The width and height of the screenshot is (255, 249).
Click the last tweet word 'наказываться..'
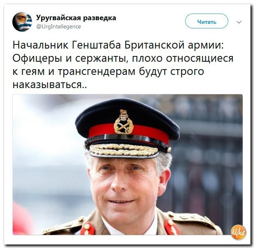(50, 84)
